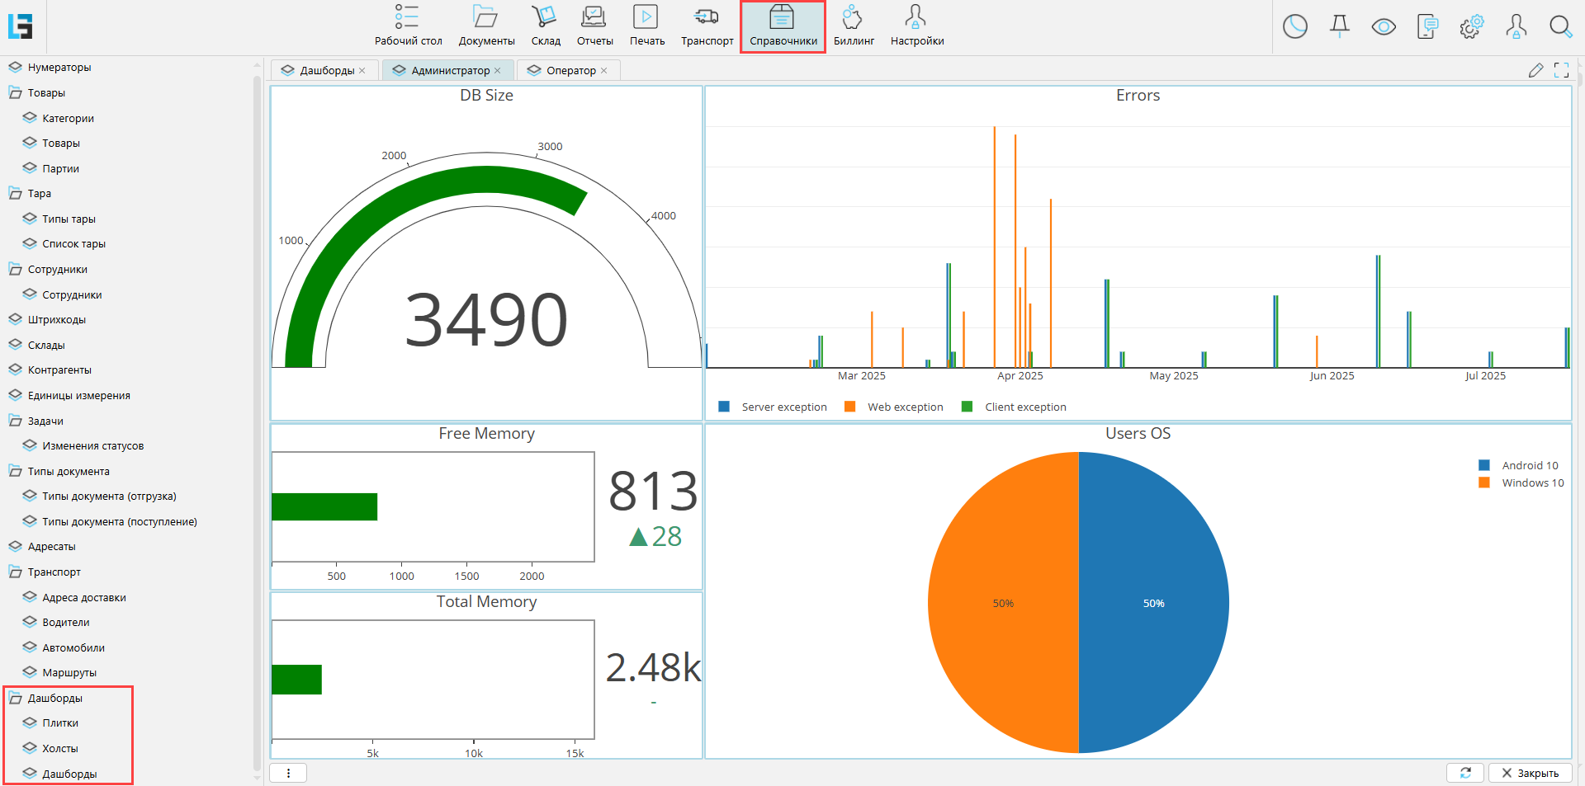The height and width of the screenshot is (786, 1585).
Task: Click the Web exception orange color swatch
Action: 849,407
